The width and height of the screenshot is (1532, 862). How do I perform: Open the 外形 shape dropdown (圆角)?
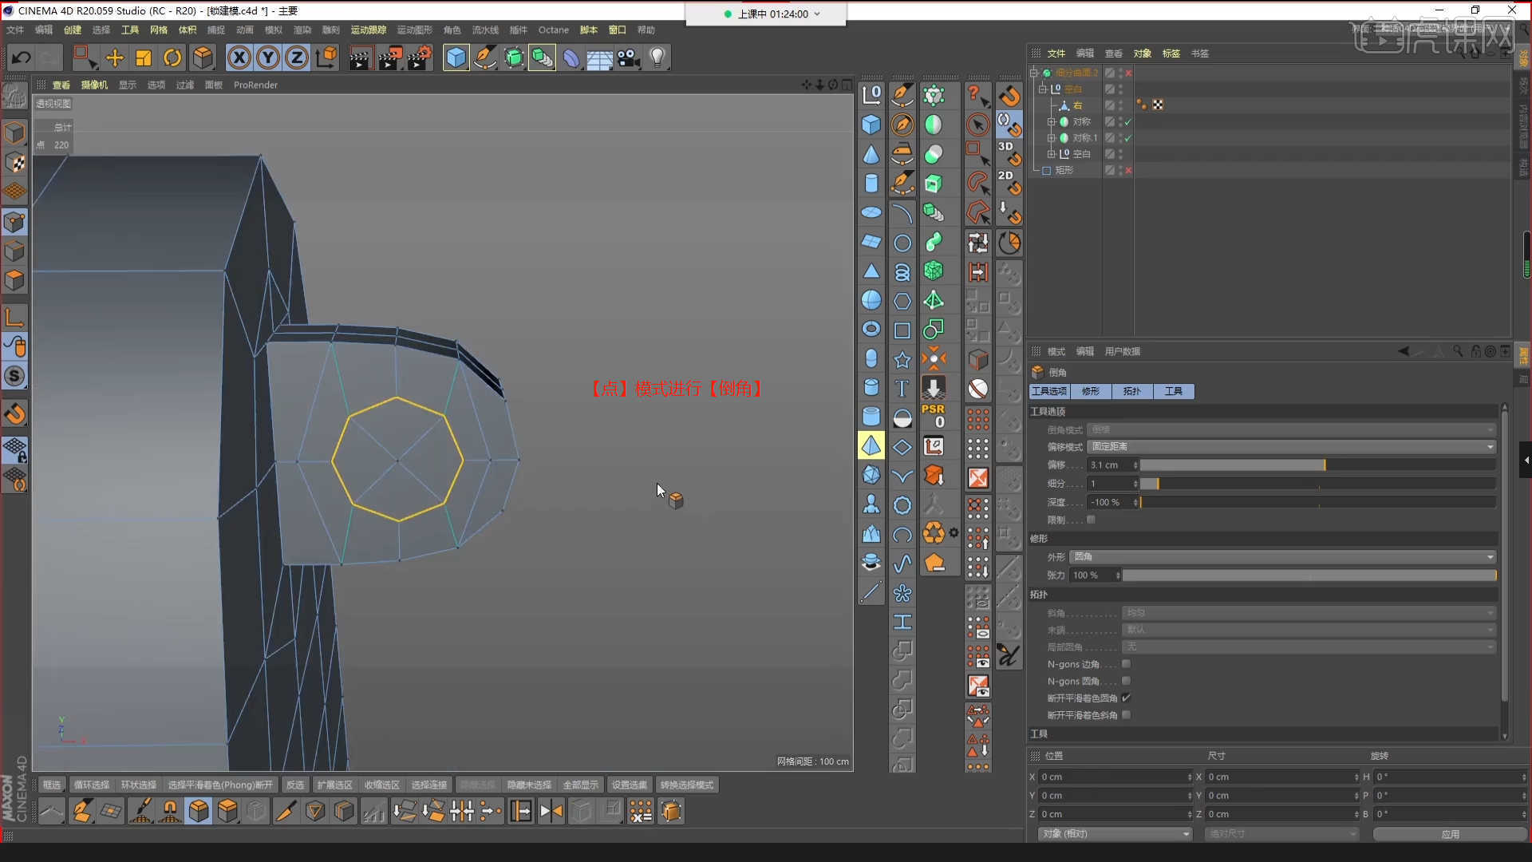[x=1283, y=557]
